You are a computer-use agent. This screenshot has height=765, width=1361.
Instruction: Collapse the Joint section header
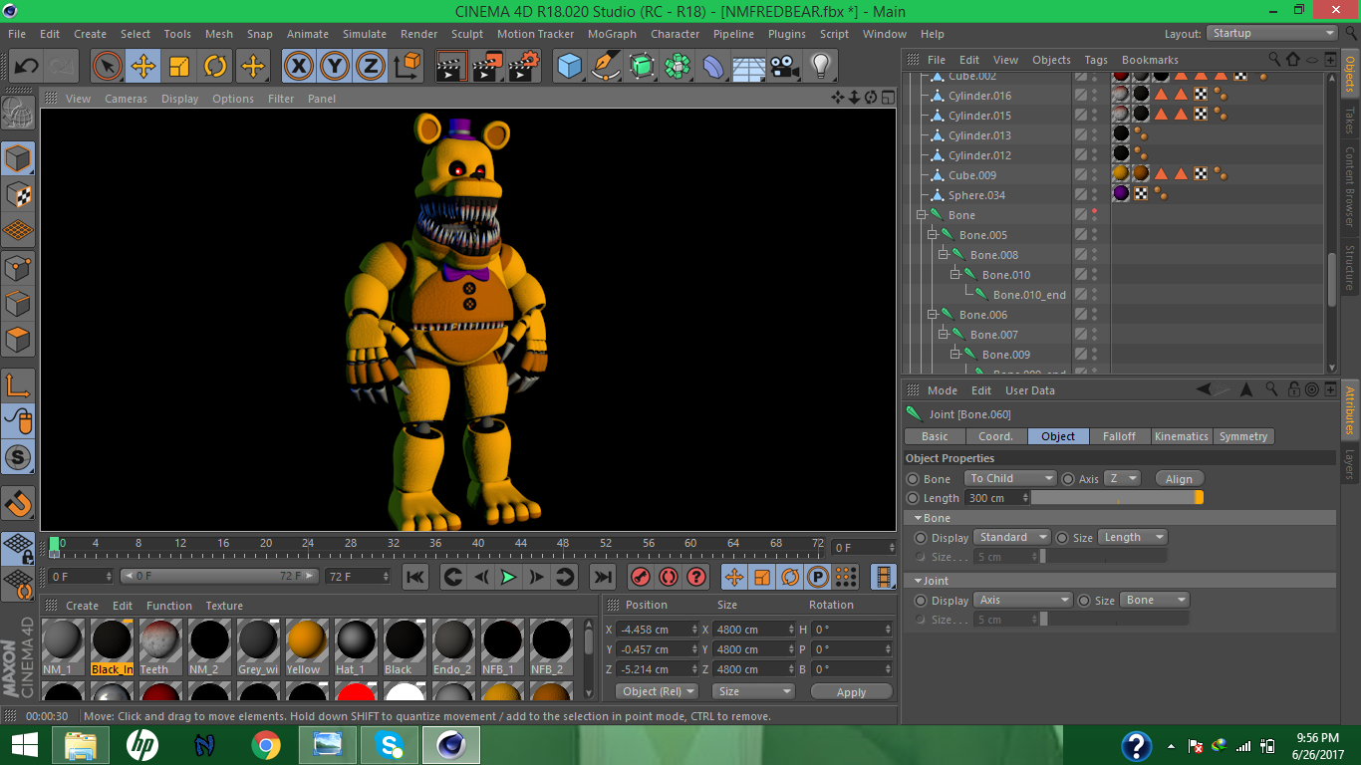(918, 581)
